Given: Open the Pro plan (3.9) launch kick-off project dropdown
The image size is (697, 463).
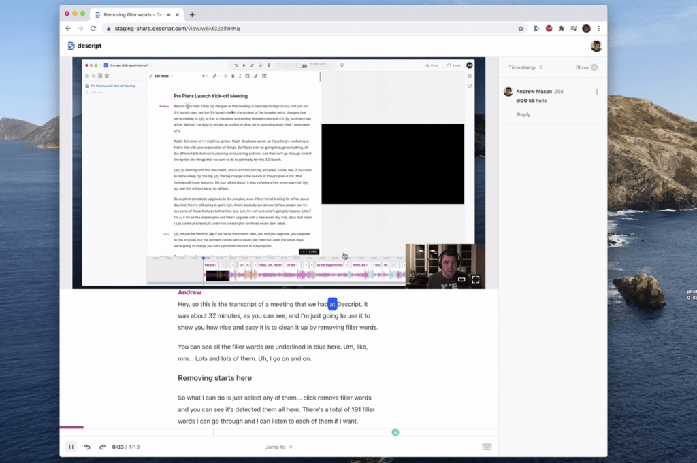Looking at the screenshot, I should 129,65.
